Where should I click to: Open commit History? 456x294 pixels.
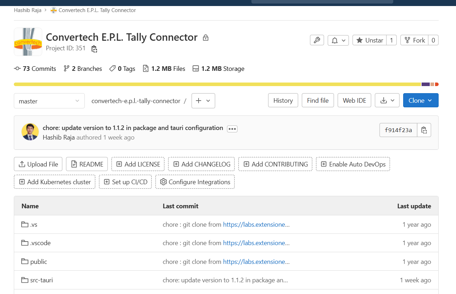click(x=283, y=101)
